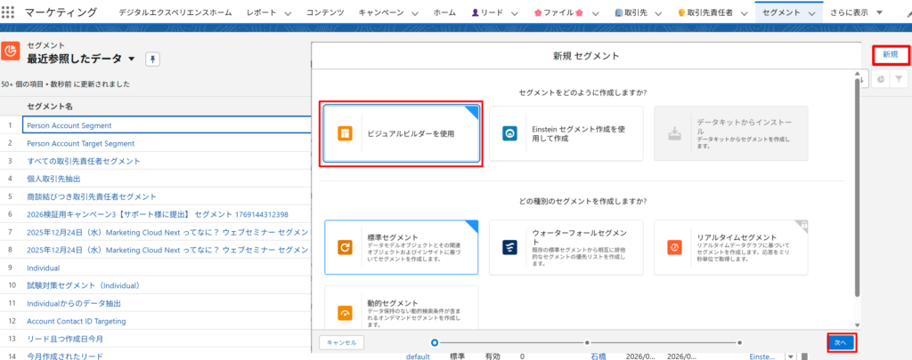This screenshot has width=912, height=360.
Task: Open the list filter funnel icon
Action: tap(900, 79)
